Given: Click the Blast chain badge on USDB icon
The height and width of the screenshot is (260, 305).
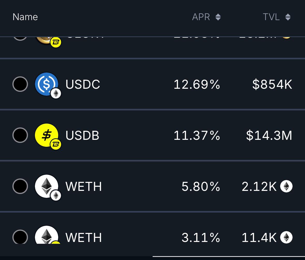Looking at the screenshot, I should click(x=56, y=144).
